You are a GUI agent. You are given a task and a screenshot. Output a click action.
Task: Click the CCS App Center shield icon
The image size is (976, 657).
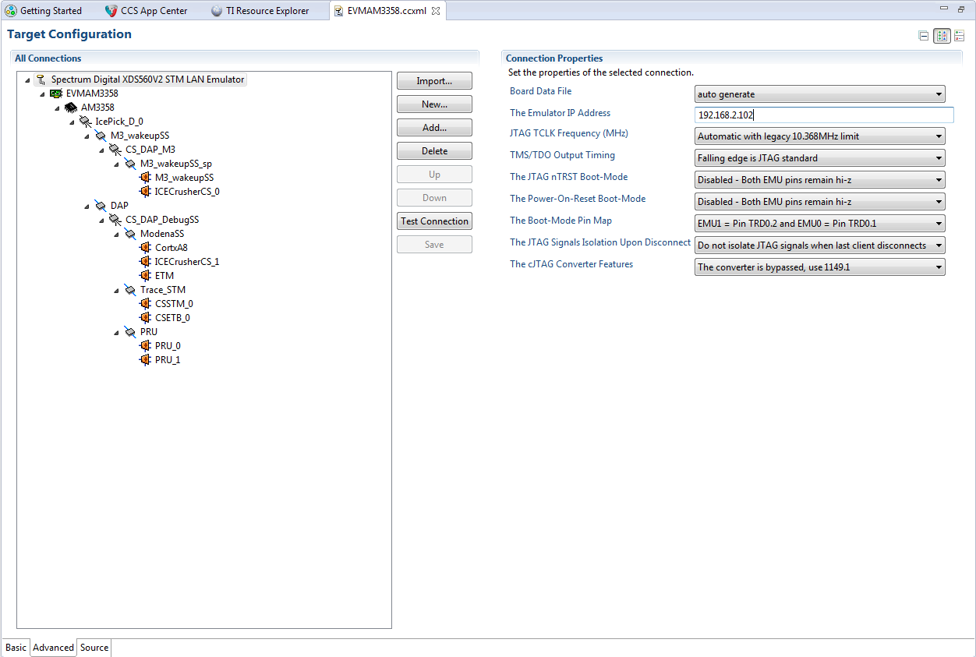click(111, 11)
